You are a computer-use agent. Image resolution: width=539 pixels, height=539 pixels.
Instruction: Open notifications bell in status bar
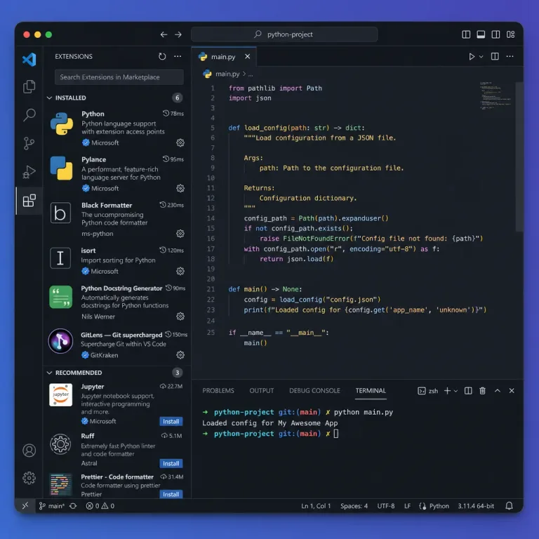pyautogui.click(x=510, y=505)
